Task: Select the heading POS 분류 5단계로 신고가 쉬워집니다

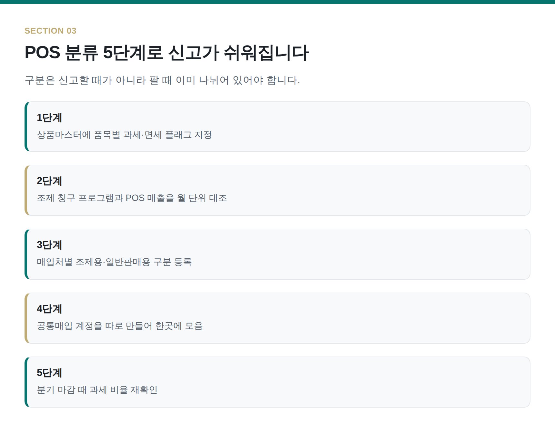Action: [167, 53]
